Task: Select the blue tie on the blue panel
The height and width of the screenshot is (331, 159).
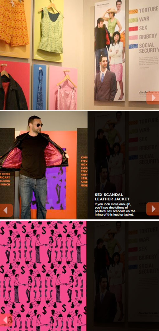Action: click(40, 89)
